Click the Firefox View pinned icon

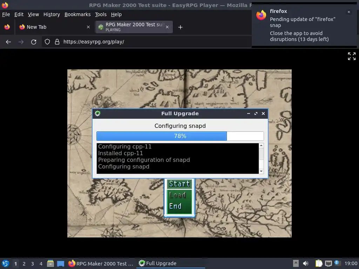(7, 27)
